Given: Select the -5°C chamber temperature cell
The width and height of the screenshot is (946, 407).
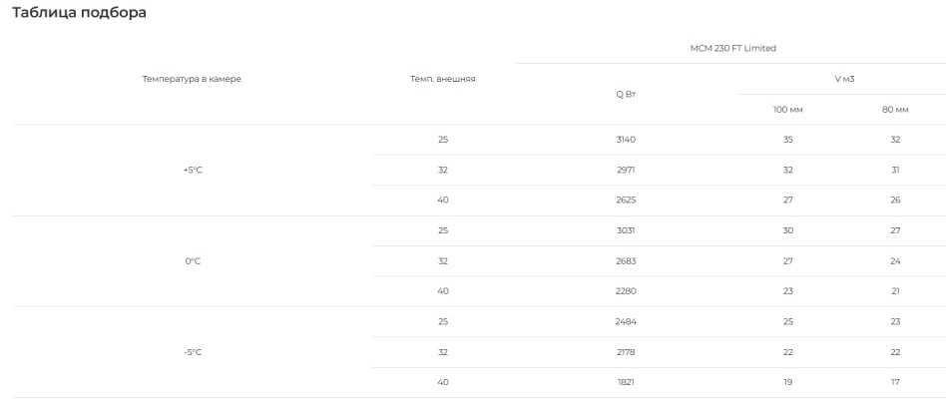Looking at the screenshot, I should 193,352.
